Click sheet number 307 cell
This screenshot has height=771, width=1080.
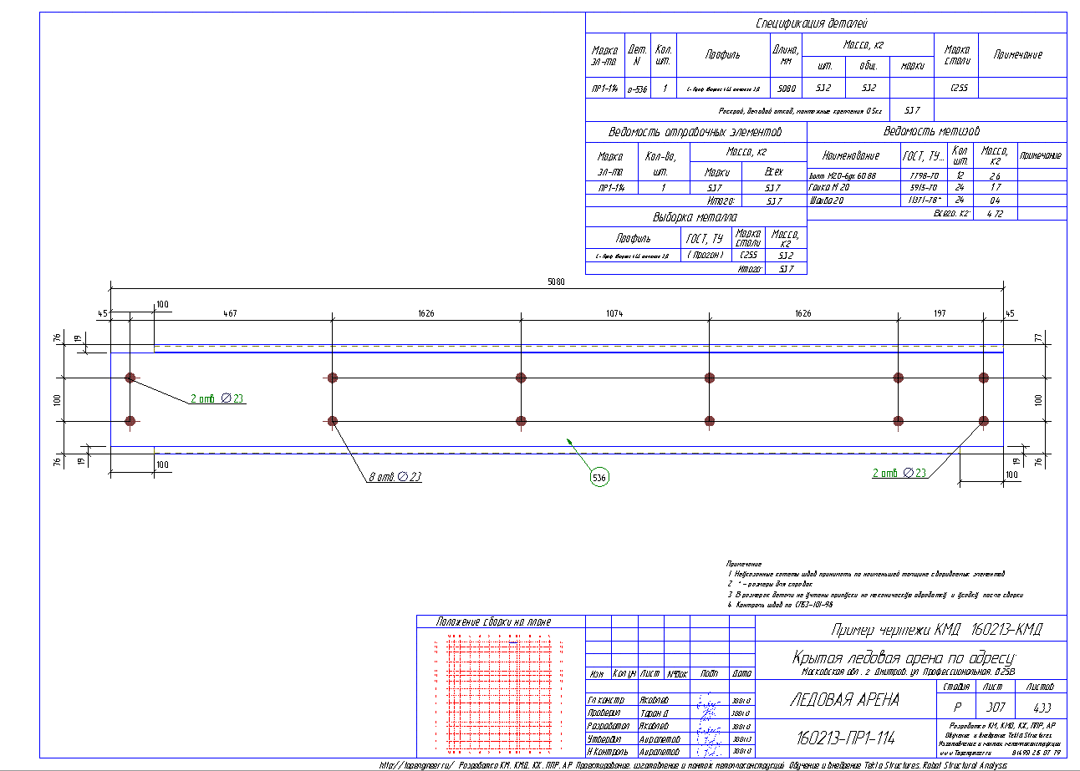(992, 706)
